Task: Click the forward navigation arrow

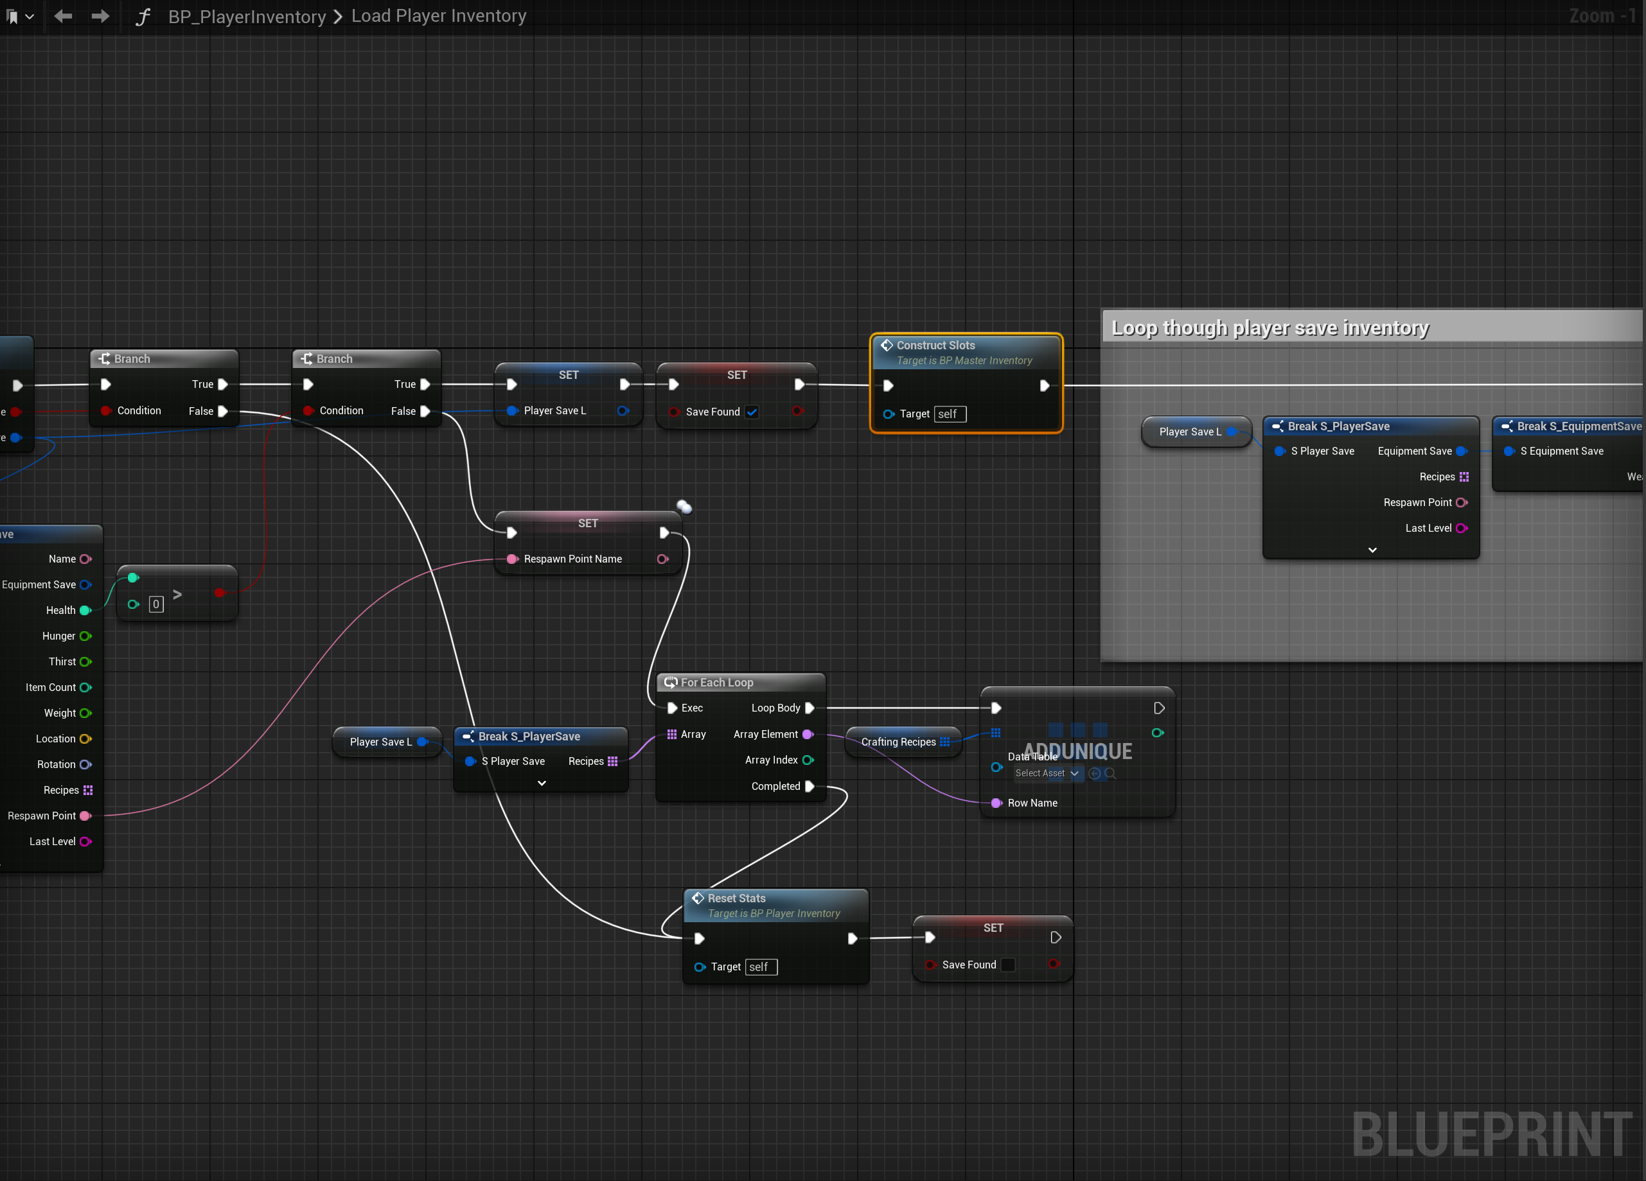Action: (x=100, y=16)
